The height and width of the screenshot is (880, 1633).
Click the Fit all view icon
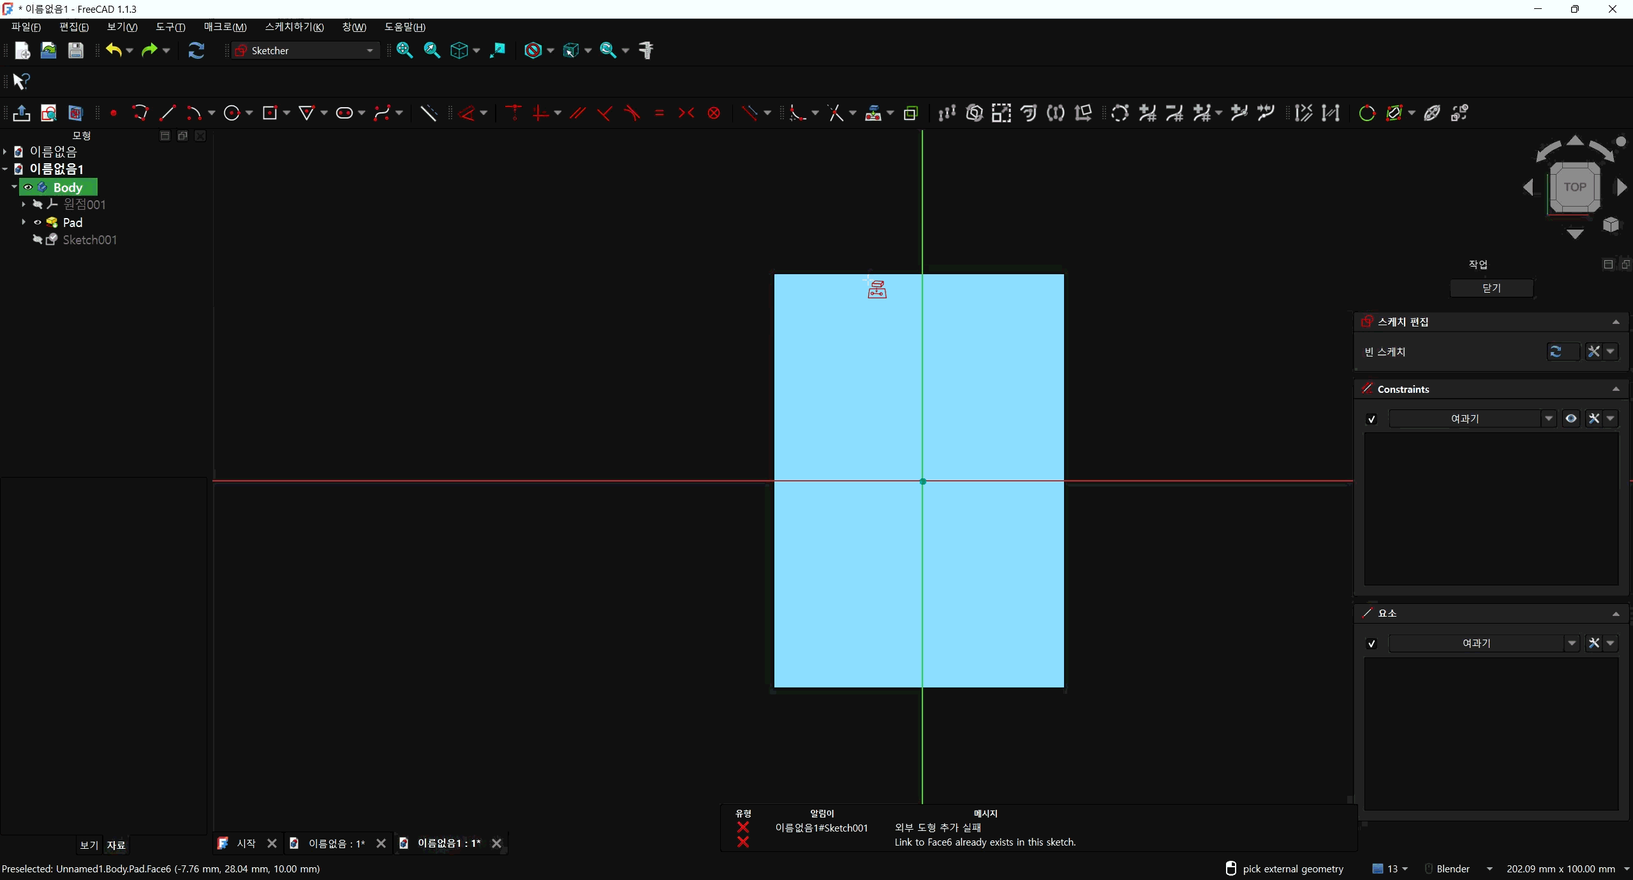click(404, 50)
